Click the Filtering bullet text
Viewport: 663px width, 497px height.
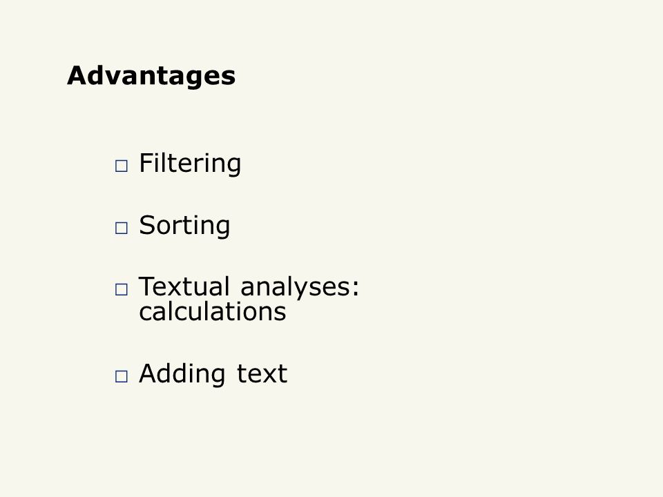[x=190, y=164]
